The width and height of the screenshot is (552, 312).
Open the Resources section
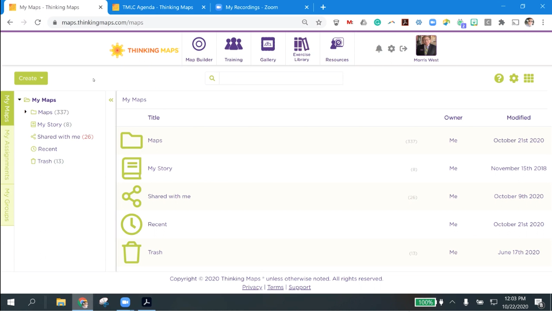pos(337,50)
